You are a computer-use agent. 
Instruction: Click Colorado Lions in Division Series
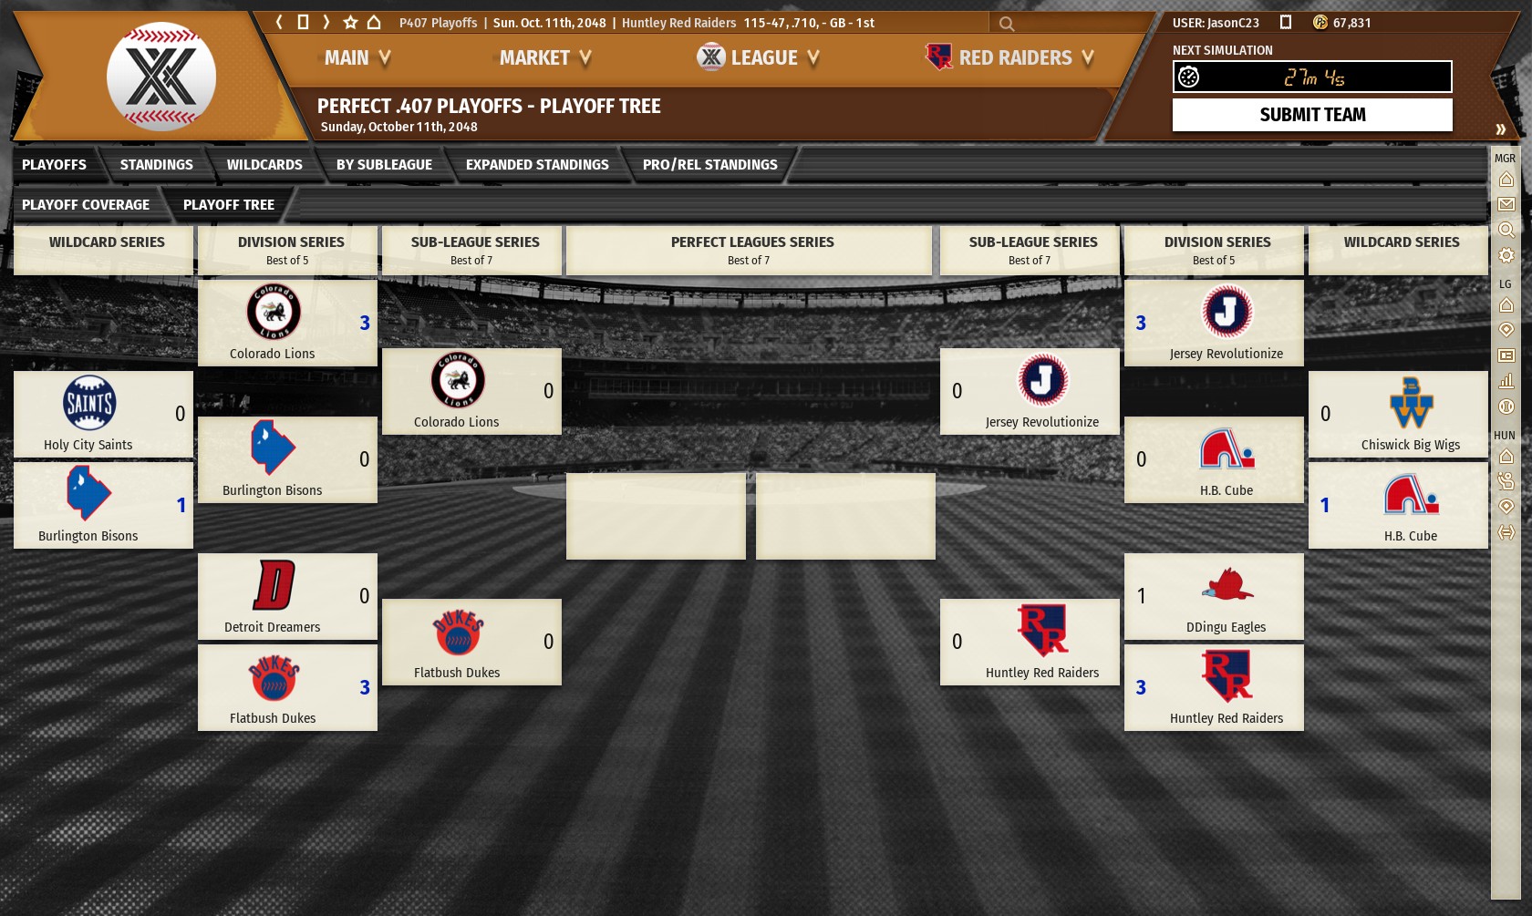tap(287, 323)
